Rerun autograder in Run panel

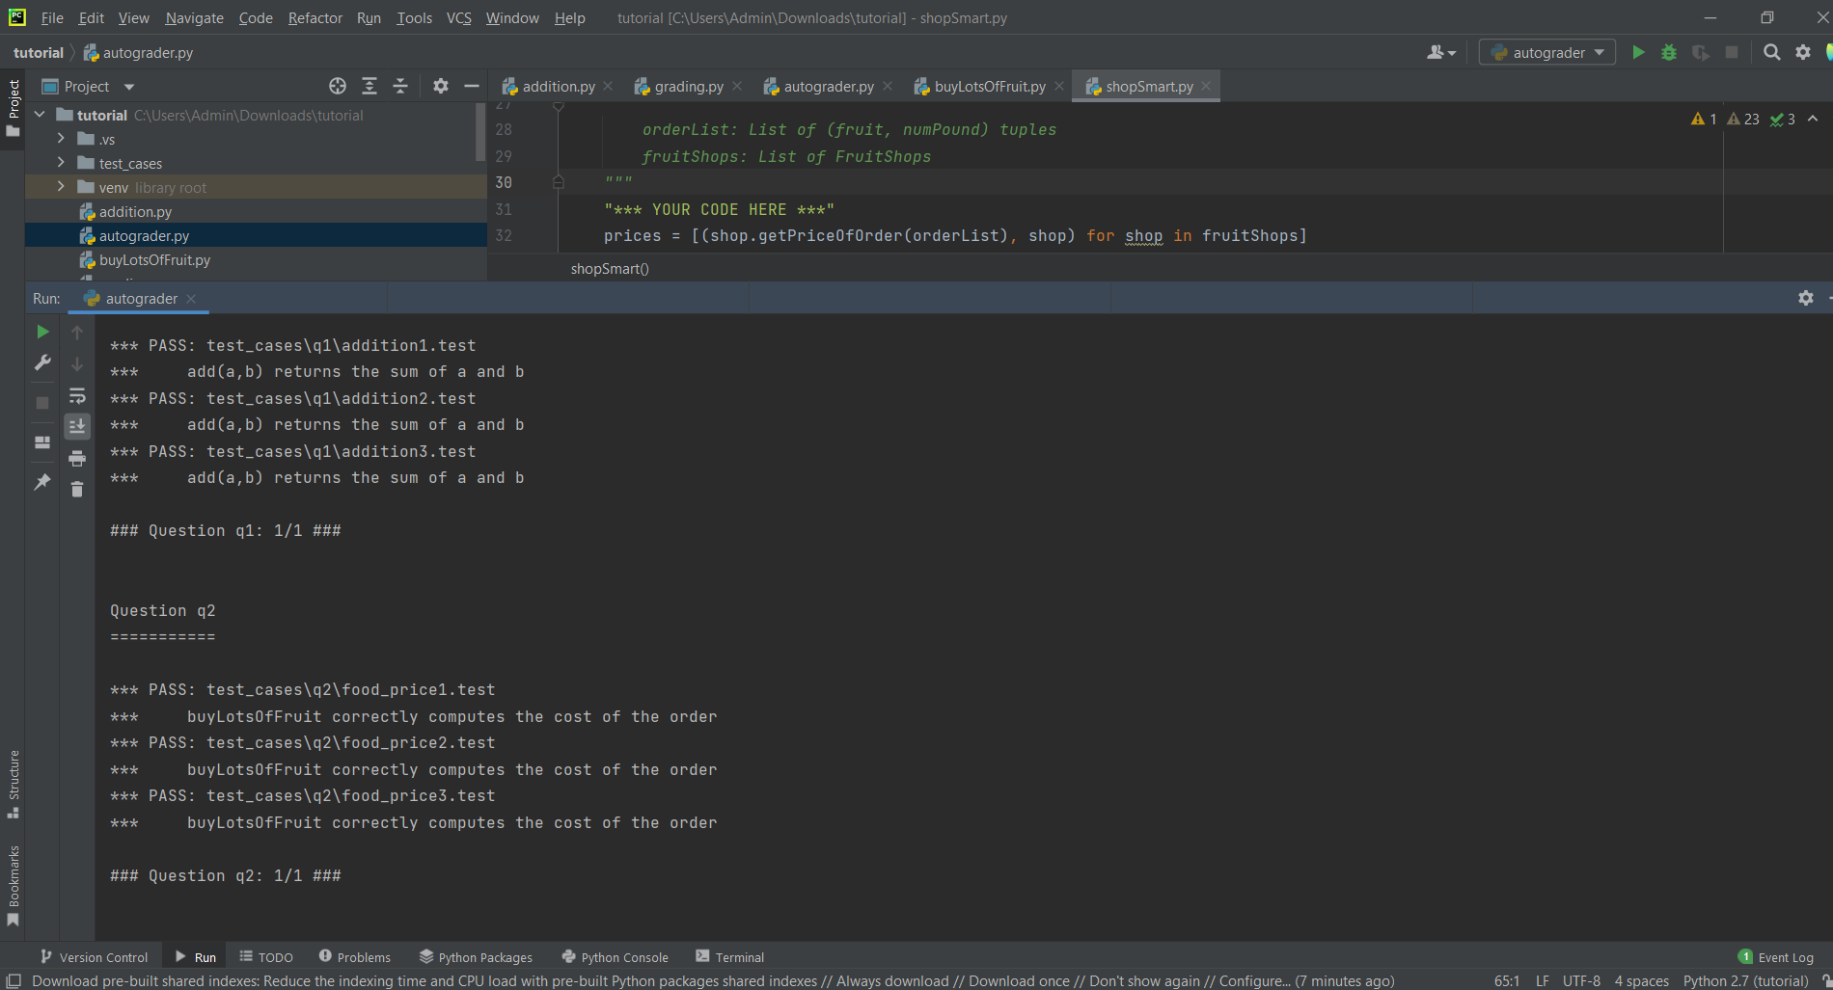pyautogui.click(x=42, y=332)
